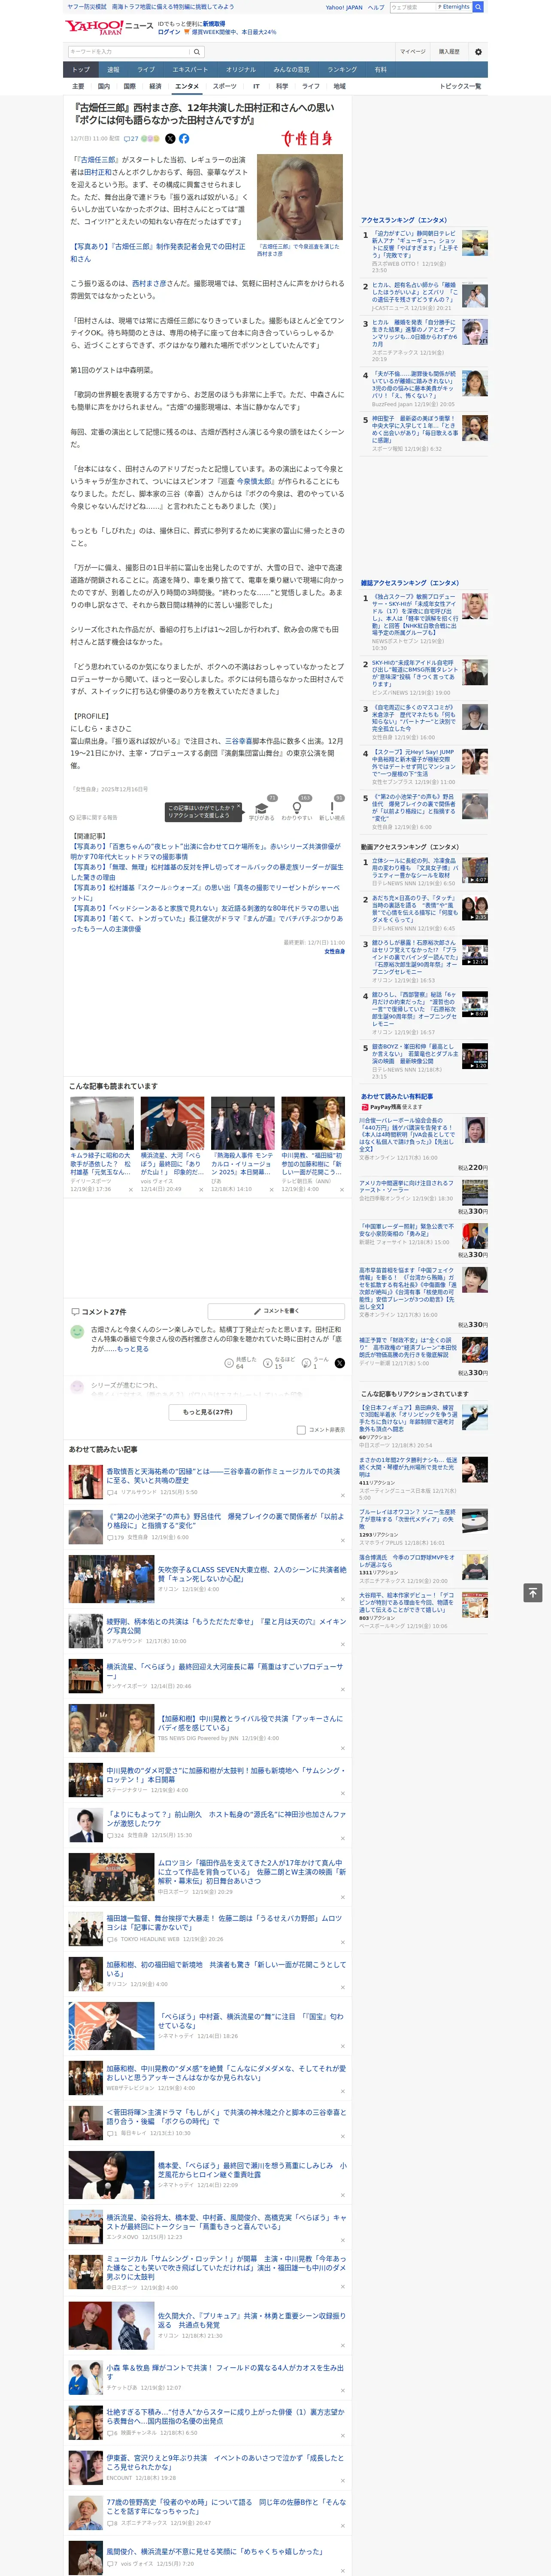
Task: Click the 田村正和 link in first paragraph
Action: (98, 172)
